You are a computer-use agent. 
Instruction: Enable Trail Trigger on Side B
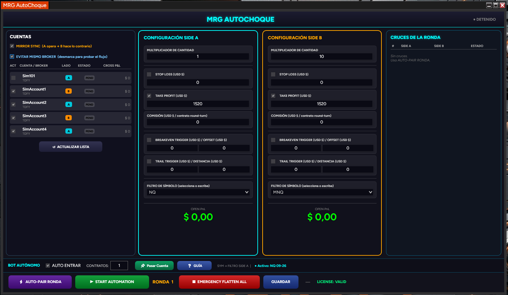tap(273, 161)
